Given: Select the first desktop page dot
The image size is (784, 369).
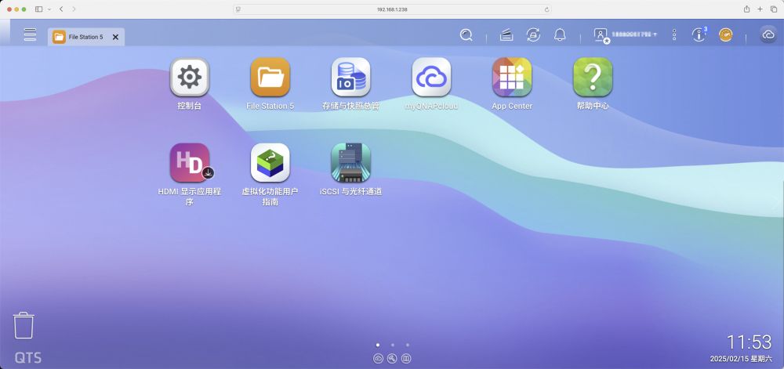Looking at the screenshot, I should click(x=378, y=345).
